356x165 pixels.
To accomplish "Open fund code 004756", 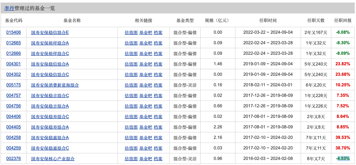I will point(13,106).
